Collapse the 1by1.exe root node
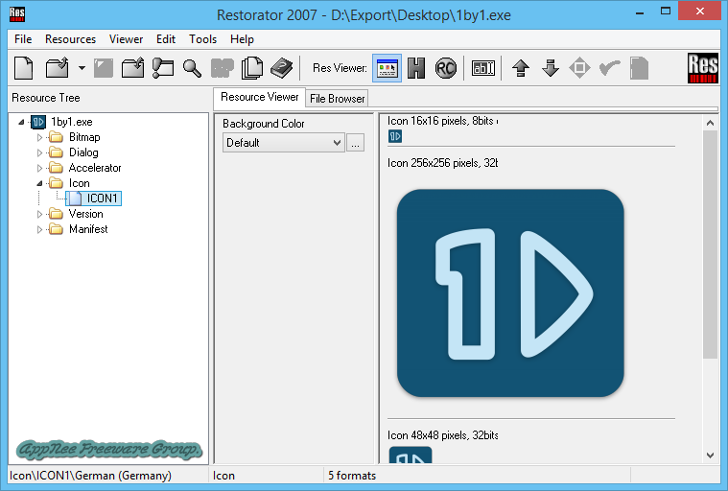Viewport: 728px width, 491px height. tap(21, 122)
